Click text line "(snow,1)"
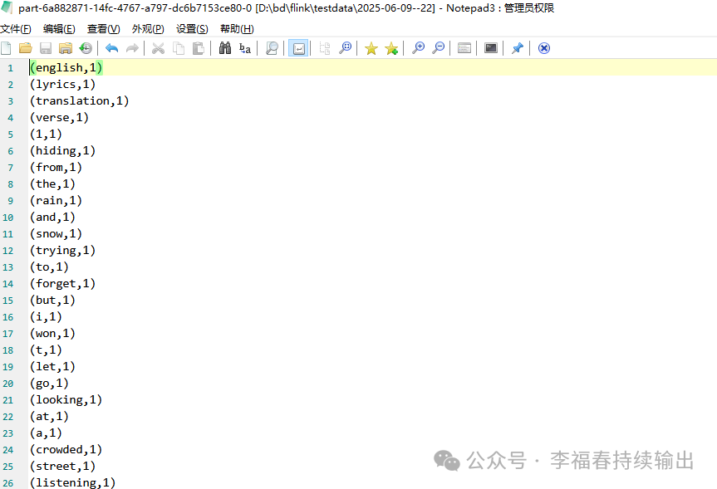 coord(56,234)
